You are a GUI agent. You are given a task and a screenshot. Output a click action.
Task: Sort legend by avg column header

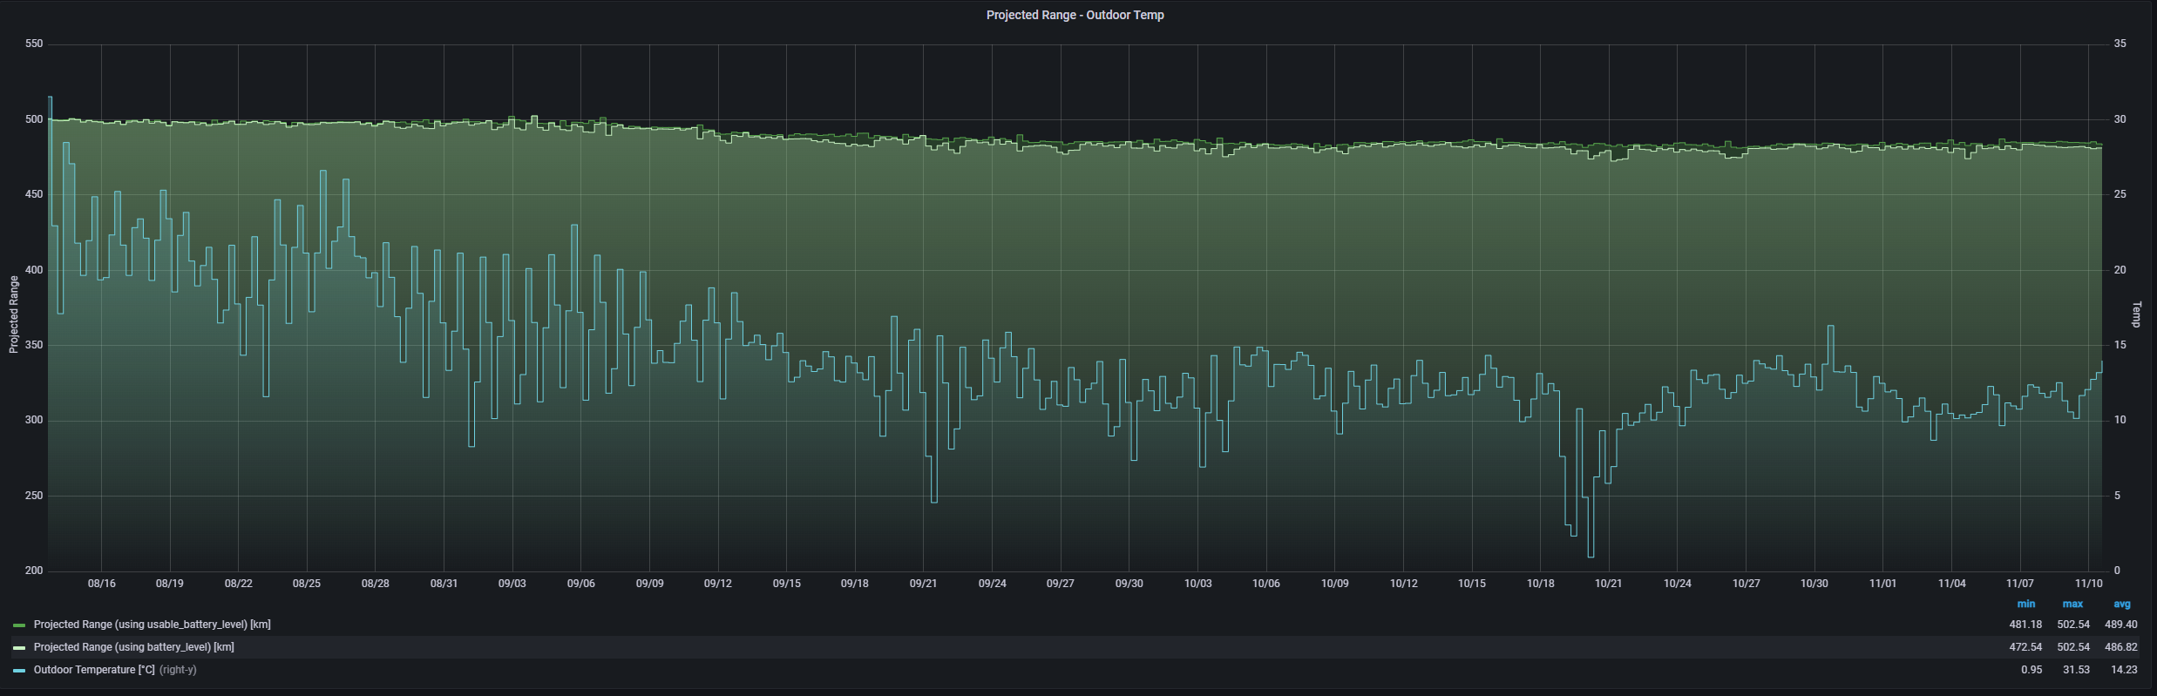[2122, 604]
